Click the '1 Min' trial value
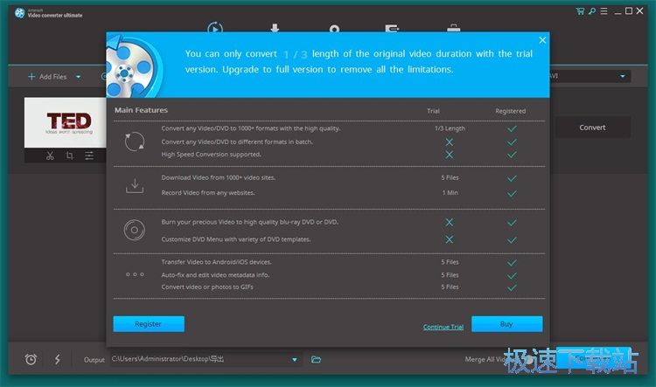Image resolution: width=656 pixels, height=387 pixels. tap(450, 193)
